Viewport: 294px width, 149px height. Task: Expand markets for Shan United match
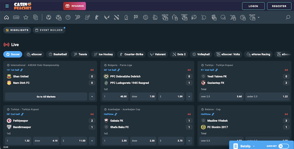click(x=92, y=97)
